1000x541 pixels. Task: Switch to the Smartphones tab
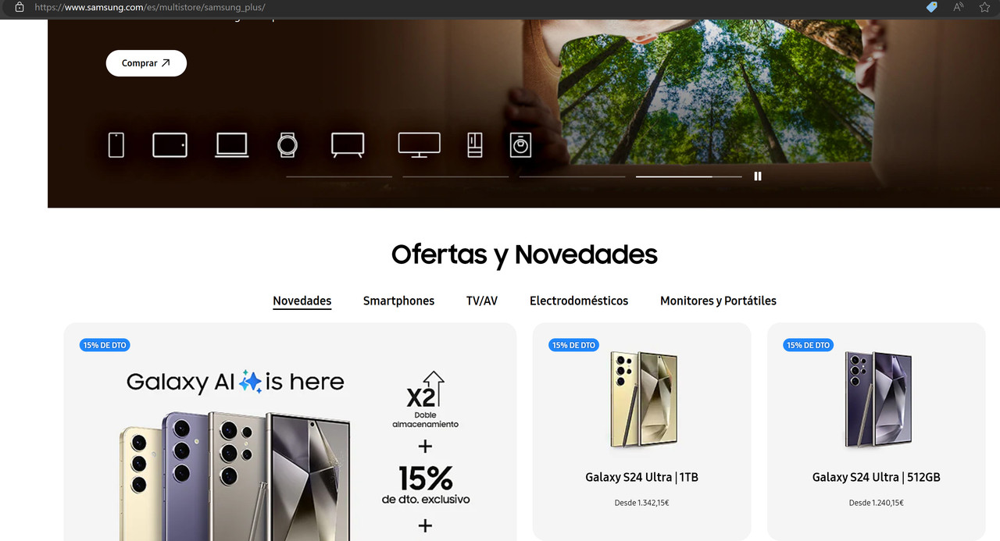(x=398, y=301)
